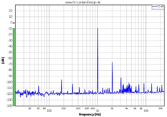
Task: Click the 10 dB y-axis tick label
Action: [10, 17]
